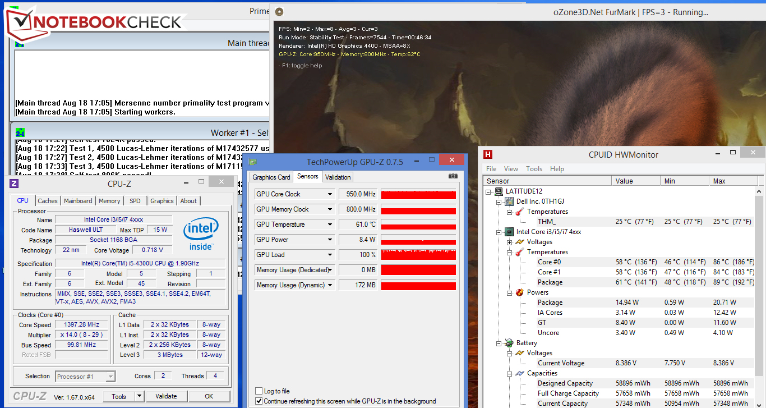The width and height of the screenshot is (766, 408).
Task: Open the GPU Power sensor dropdown
Action: pos(330,240)
